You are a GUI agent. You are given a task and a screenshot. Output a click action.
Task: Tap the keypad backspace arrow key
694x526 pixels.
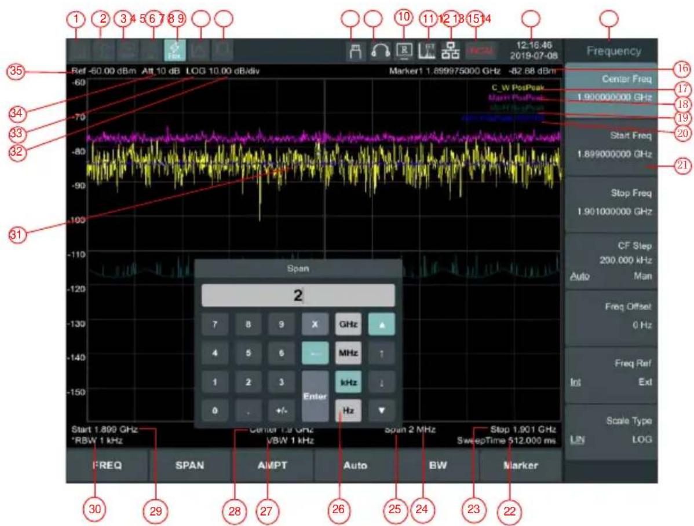[x=315, y=353]
